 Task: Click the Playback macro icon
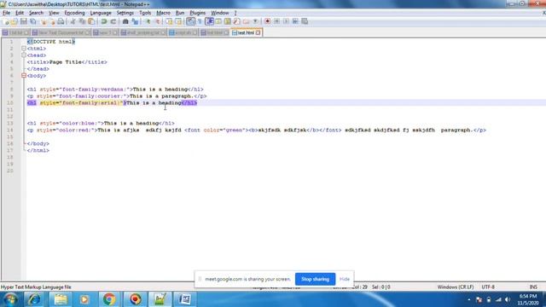pos(286,21)
